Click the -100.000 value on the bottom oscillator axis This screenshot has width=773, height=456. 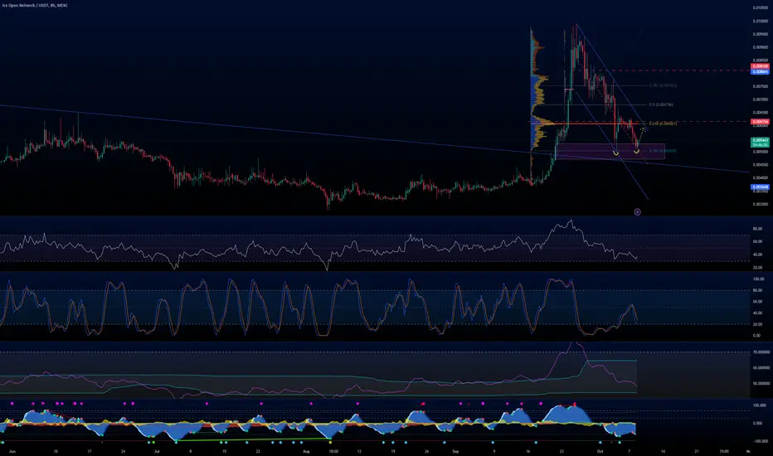(760, 441)
